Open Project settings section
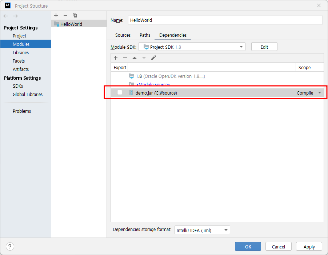Screen dimensions: 328x255 19,36
